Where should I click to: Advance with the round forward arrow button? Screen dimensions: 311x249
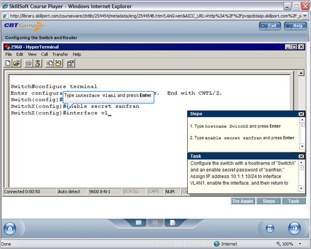pos(294,228)
